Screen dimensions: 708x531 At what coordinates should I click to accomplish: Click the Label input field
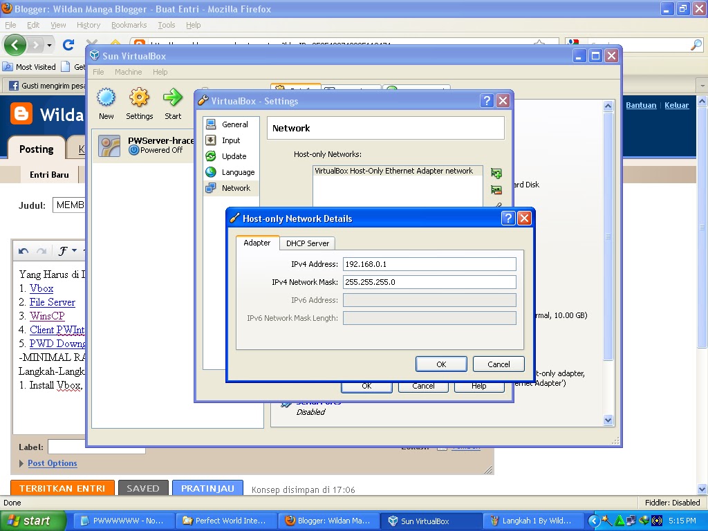97,447
